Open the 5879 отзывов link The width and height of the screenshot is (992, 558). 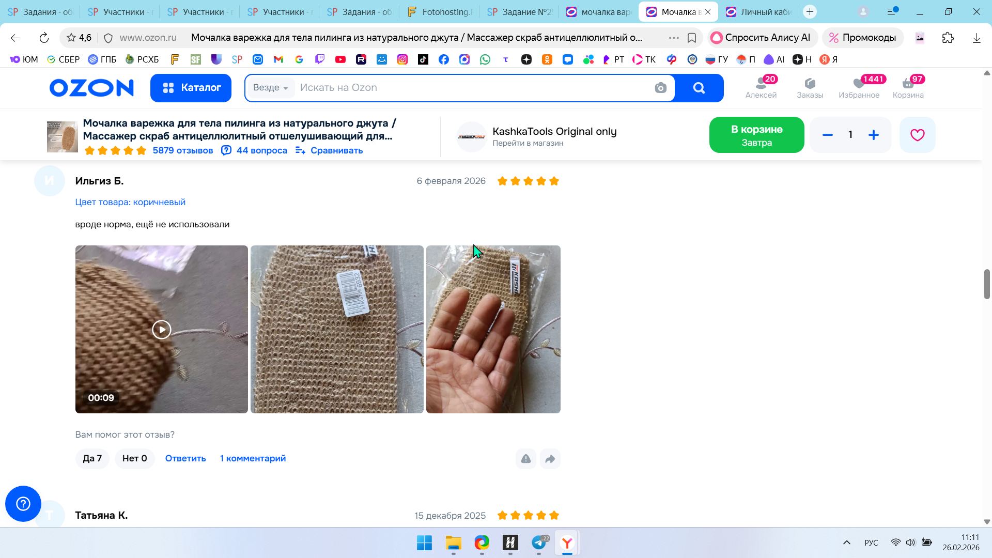[x=182, y=150]
